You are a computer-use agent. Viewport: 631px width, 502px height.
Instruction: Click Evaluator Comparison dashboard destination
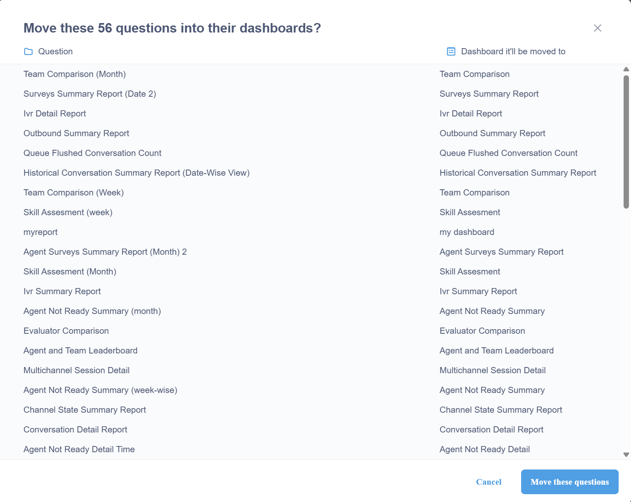coord(482,331)
